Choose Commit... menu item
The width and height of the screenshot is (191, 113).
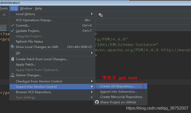click(x=52, y=26)
